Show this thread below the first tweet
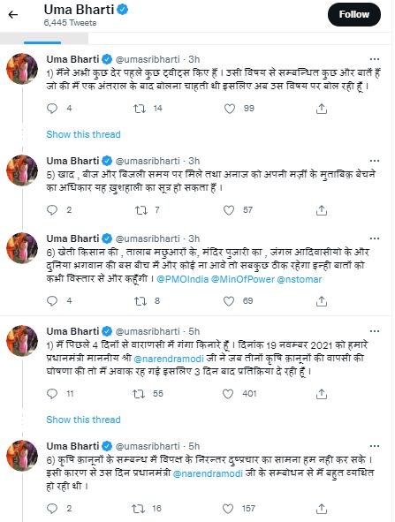This screenshot has height=522, width=395. [x=83, y=134]
